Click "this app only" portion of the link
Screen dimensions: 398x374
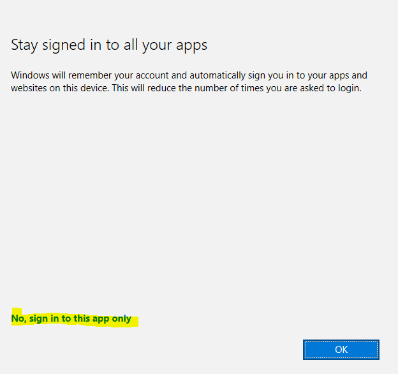tap(103, 318)
